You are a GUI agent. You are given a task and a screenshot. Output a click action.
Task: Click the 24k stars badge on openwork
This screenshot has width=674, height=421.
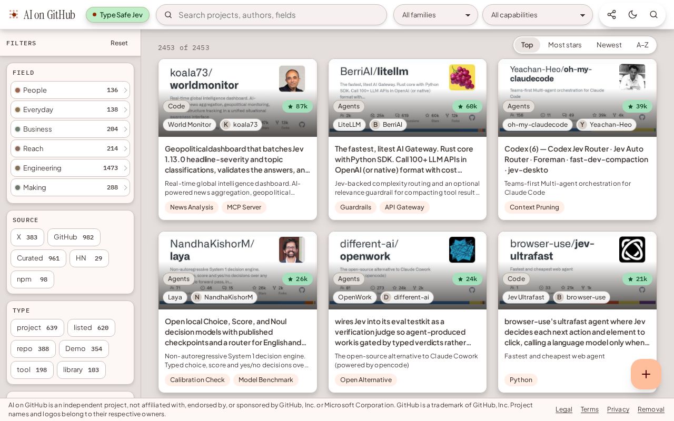[x=468, y=279]
